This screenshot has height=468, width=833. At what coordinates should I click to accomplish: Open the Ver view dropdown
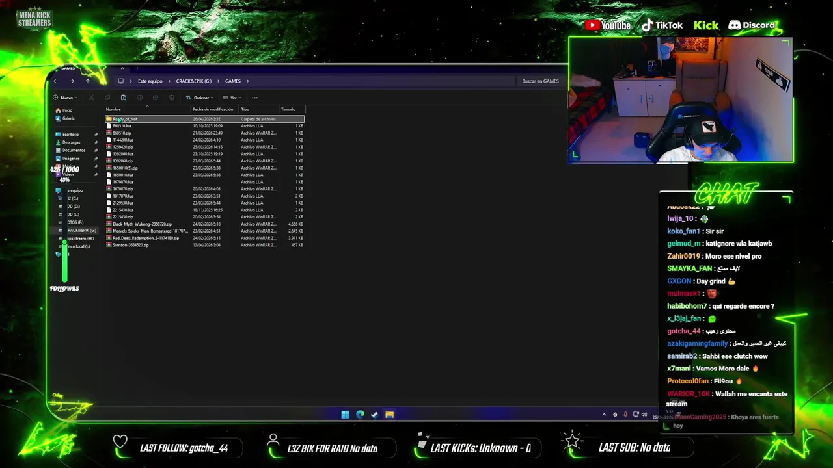pos(232,97)
